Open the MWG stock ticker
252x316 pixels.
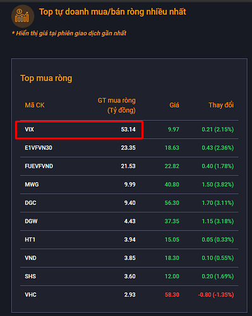[x=32, y=185]
